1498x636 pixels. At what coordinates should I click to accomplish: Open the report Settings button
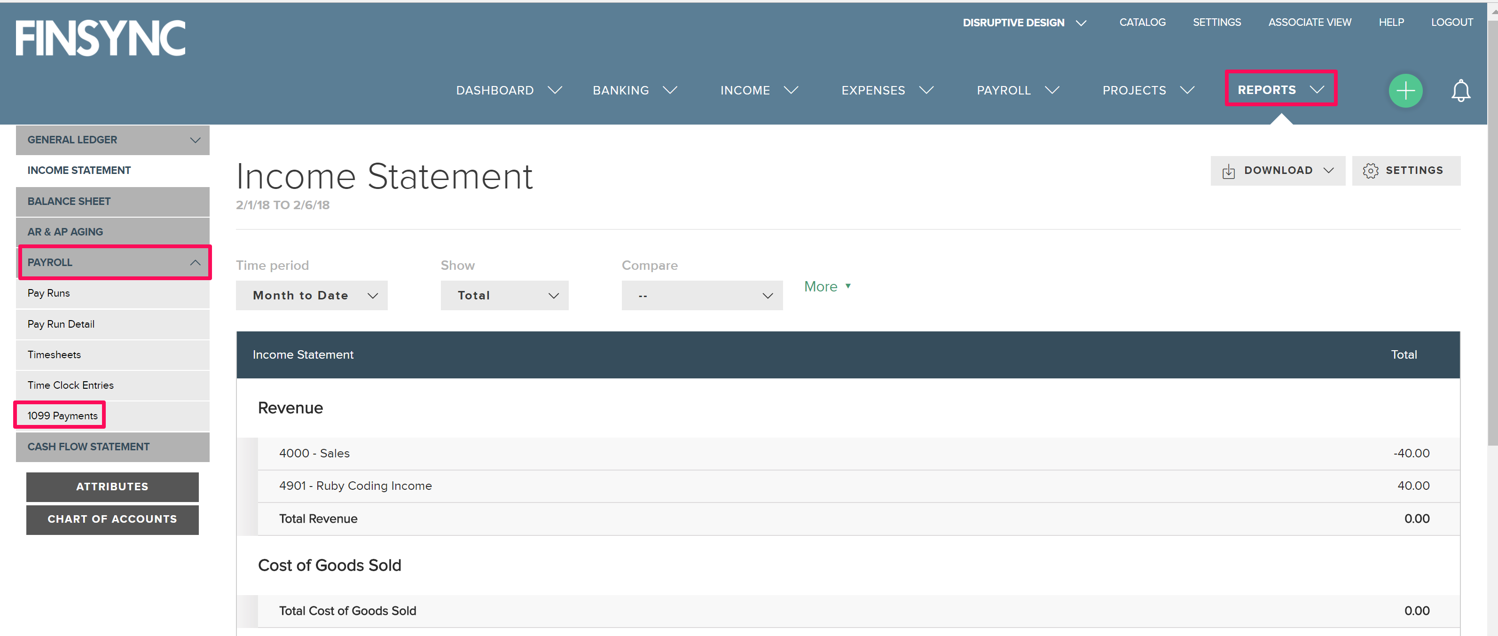pos(1405,170)
